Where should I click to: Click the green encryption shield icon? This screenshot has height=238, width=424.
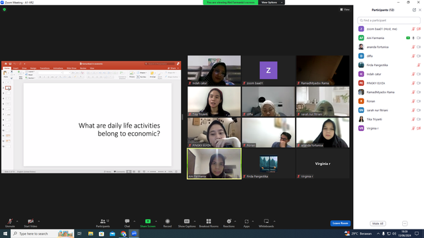(x=5, y=9)
